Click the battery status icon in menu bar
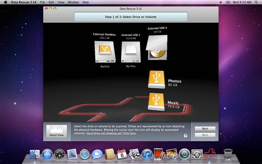The width and height of the screenshot is (262, 164). click(x=228, y=2)
